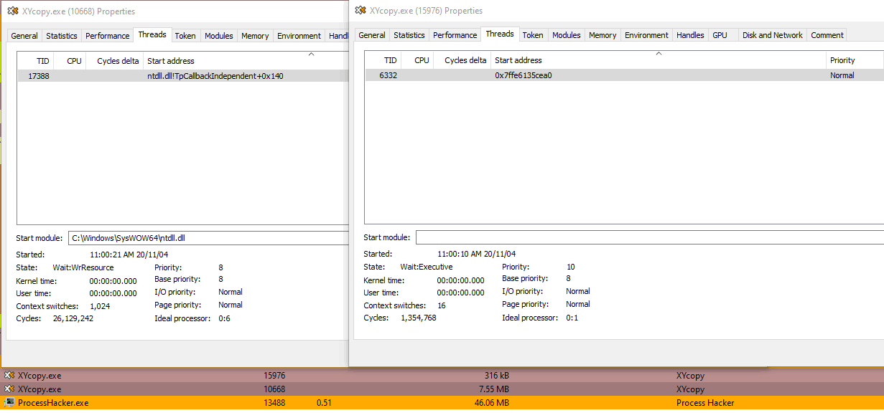Image resolution: width=884 pixels, height=418 pixels.
Task: Sort threads by Cycles delta in 15976 window
Action: click(465, 60)
